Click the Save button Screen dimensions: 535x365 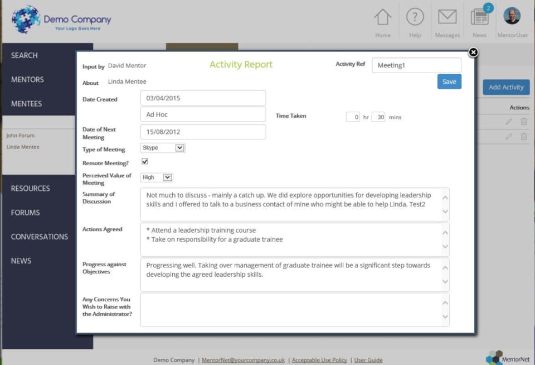point(449,81)
